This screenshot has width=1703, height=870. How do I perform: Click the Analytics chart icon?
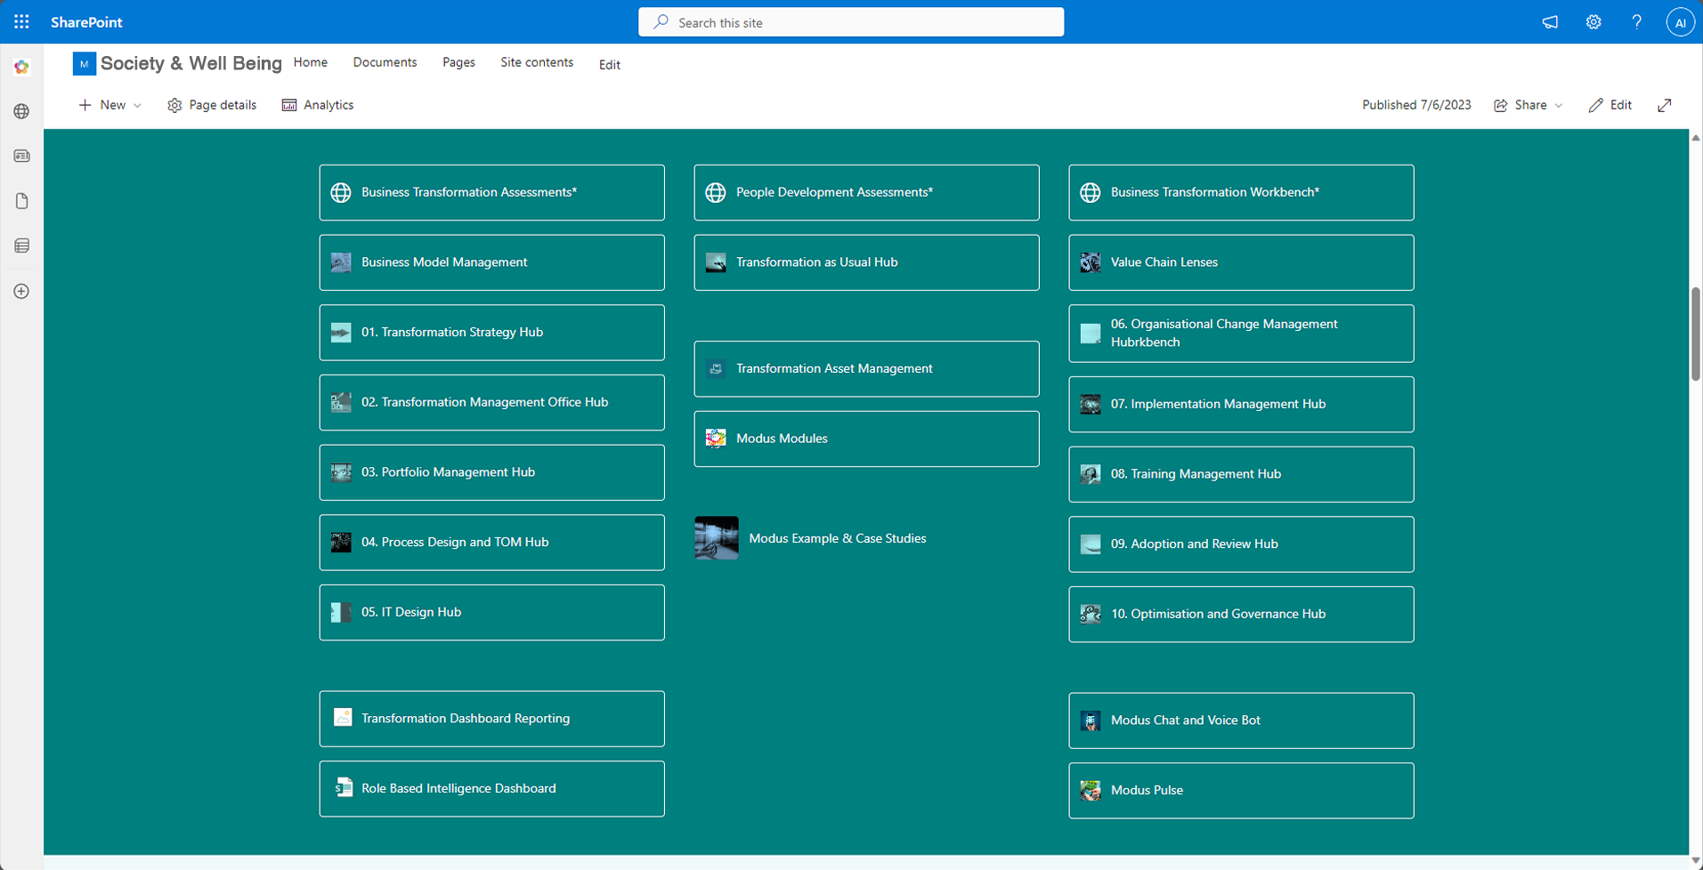(x=289, y=105)
